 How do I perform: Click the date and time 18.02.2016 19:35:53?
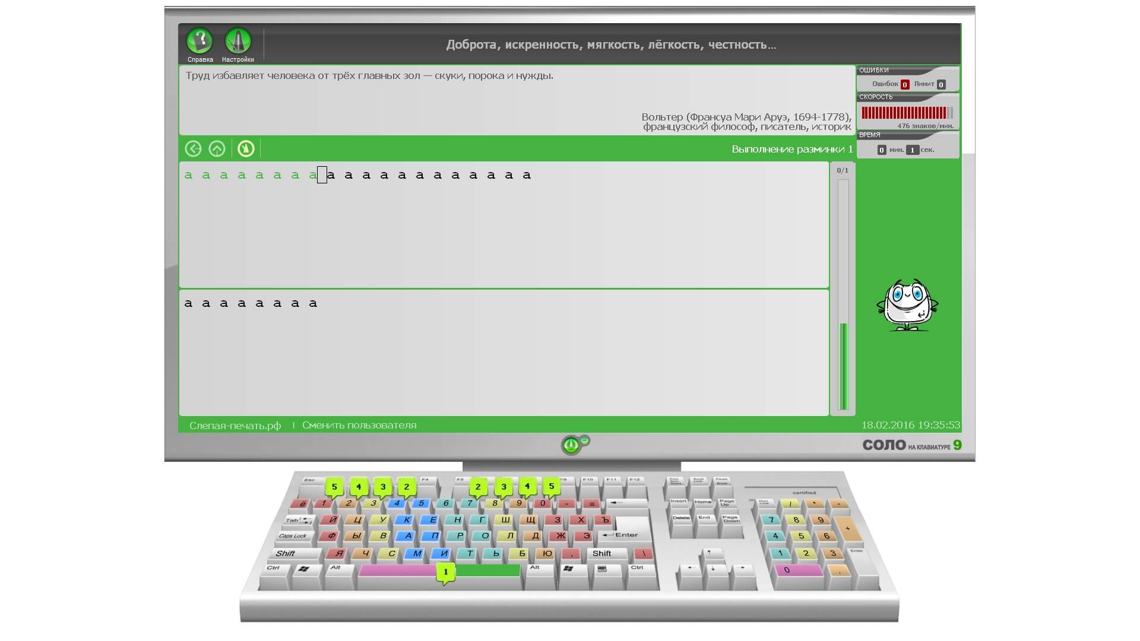click(x=911, y=425)
